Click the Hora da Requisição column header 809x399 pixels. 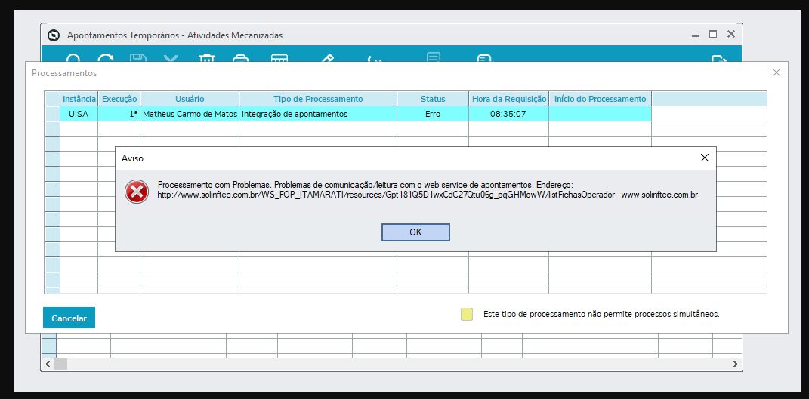(x=508, y=99)
